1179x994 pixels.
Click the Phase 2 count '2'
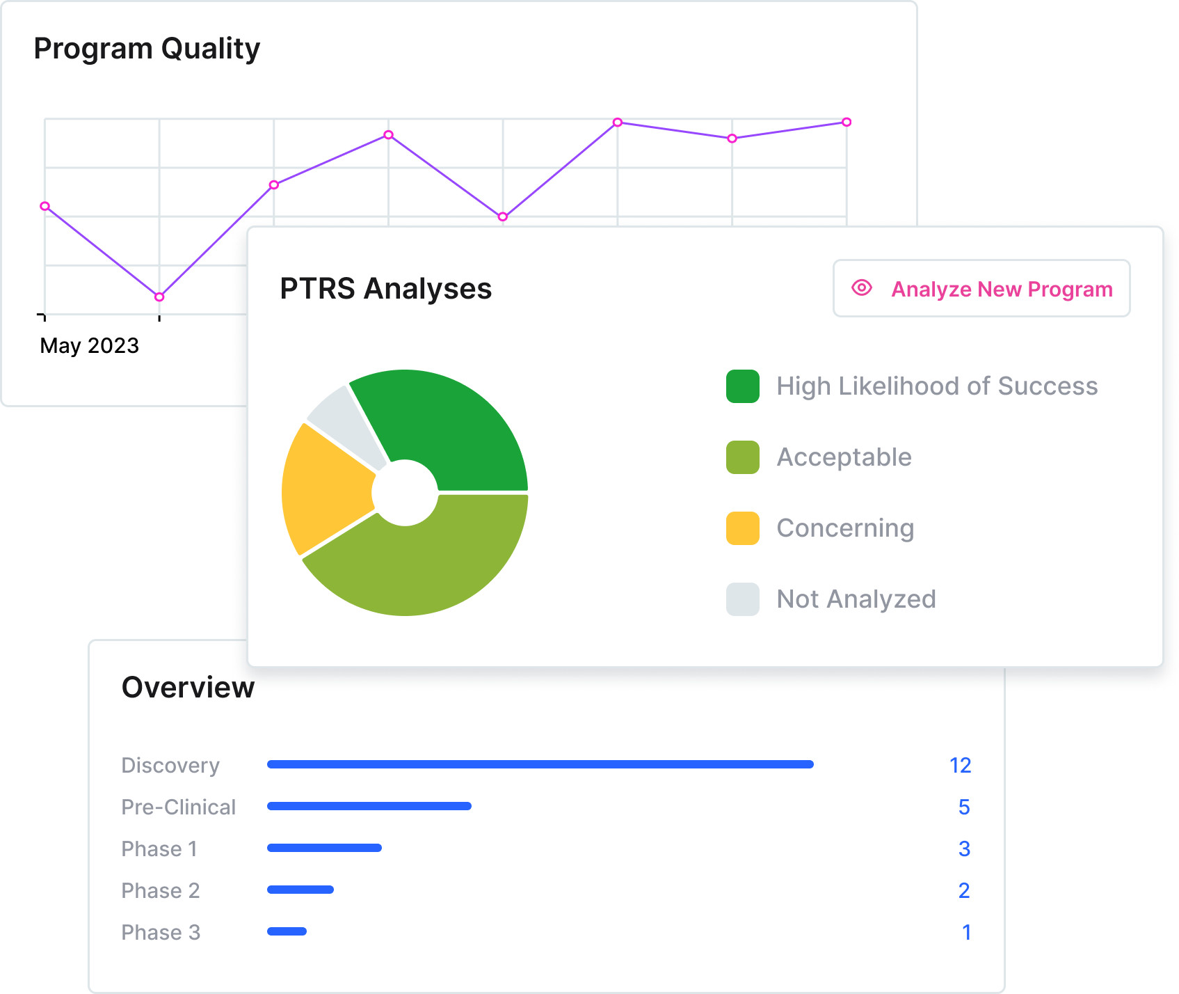pyautogui.click(x=964, y=891)
